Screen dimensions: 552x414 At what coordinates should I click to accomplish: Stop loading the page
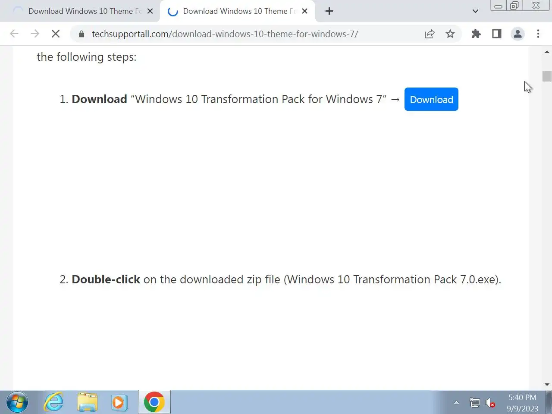[x=56, y=34]
